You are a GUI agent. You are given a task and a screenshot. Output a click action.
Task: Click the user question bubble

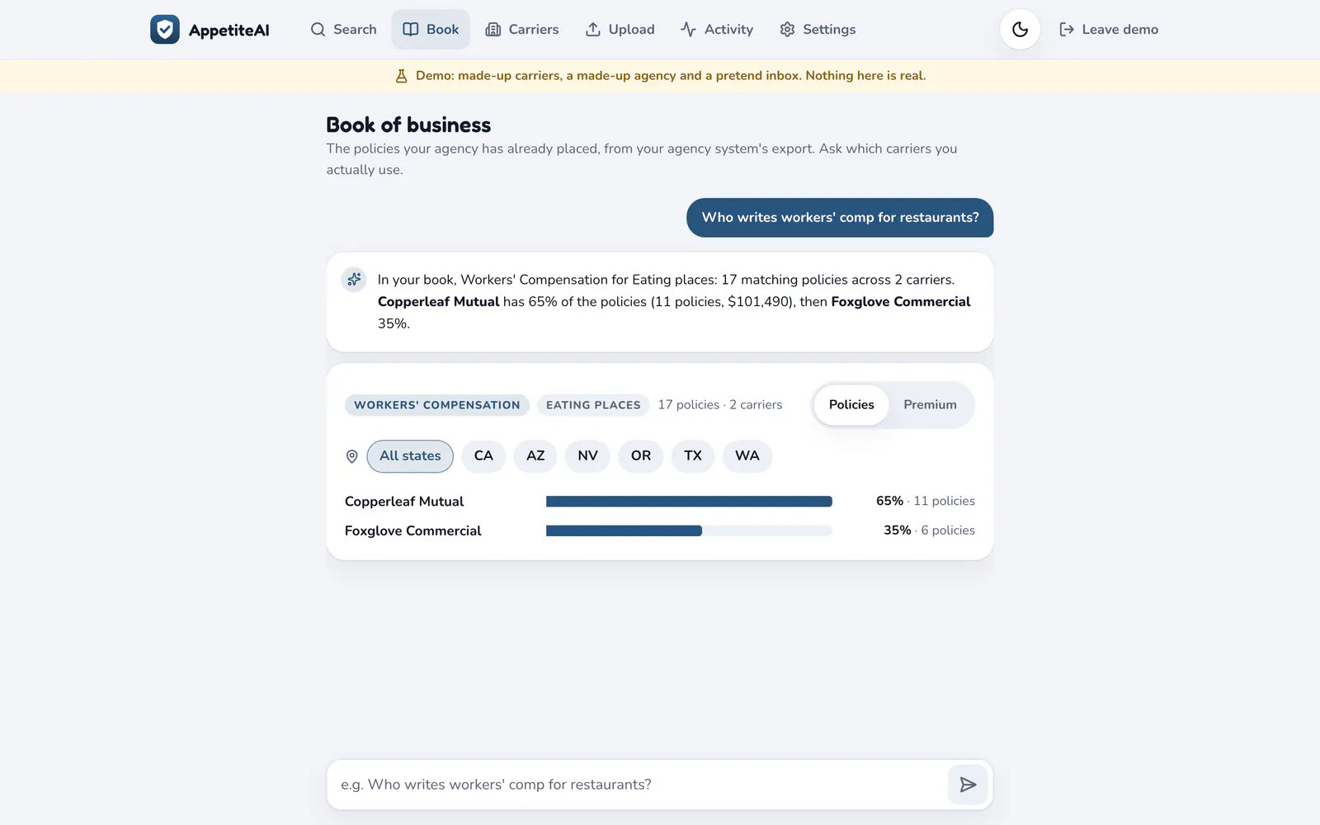pyautogui.click(x=840, y=218)
